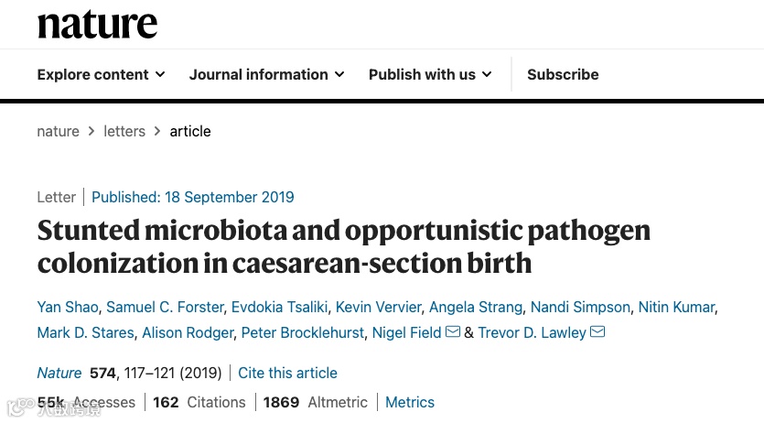Click the Cite this article link
This screenshot has height=423, width=764.
click(x=287, y=373)
